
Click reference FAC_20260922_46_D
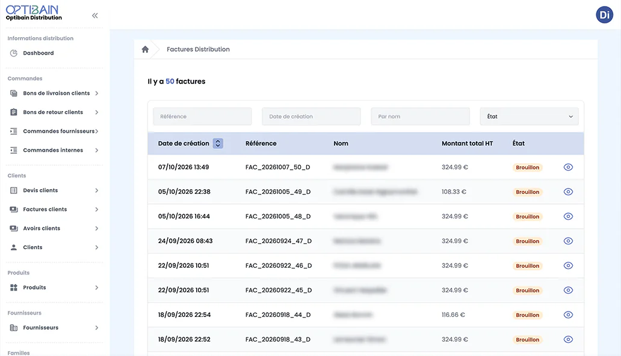pos(279,265)
